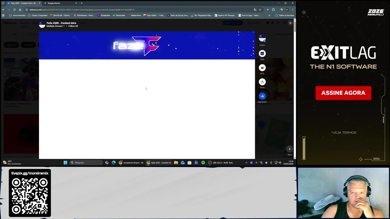Click the project owner avatar in header

coord(42,25)
